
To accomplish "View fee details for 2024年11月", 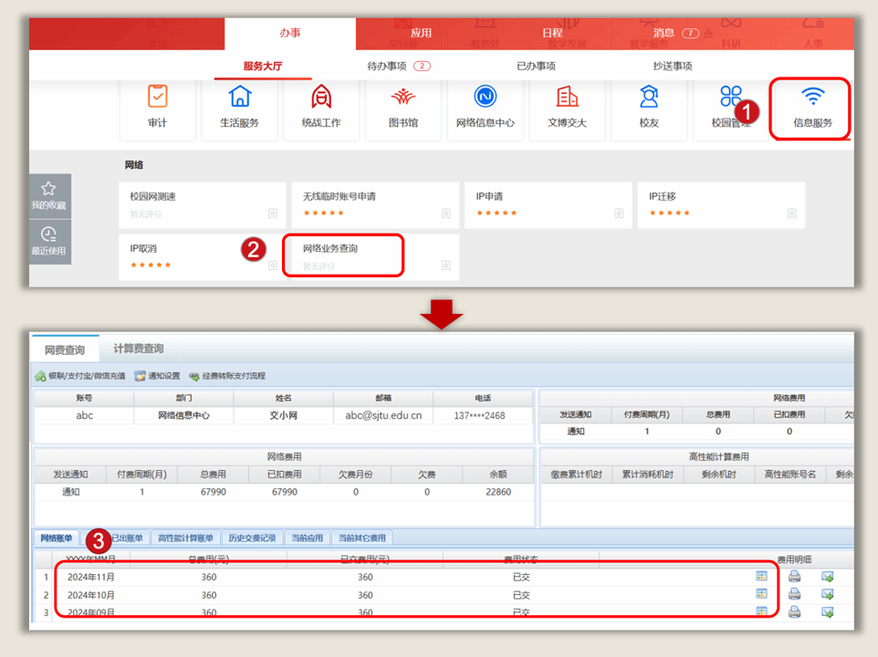I will click(761, 577).
